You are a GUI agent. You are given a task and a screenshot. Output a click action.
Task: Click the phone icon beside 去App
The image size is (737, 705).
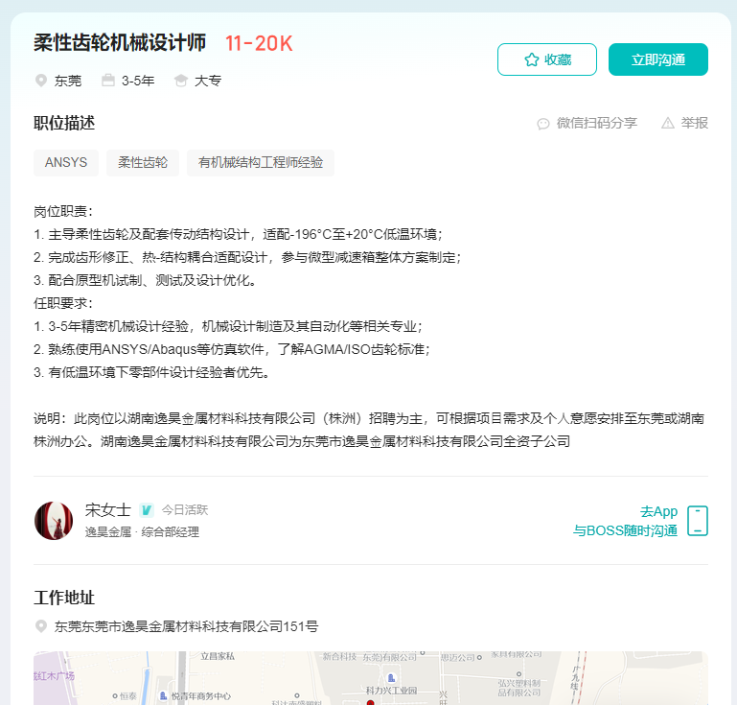pyautogui.click(x=698, y=521)
